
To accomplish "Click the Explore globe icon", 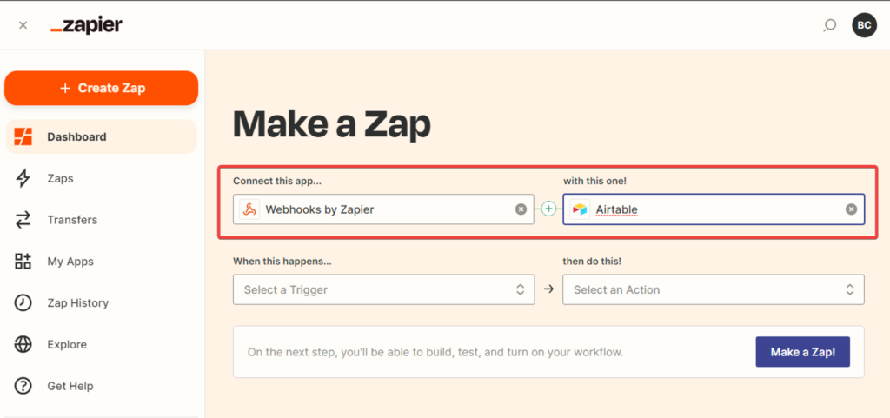I will tap(23, 344).
